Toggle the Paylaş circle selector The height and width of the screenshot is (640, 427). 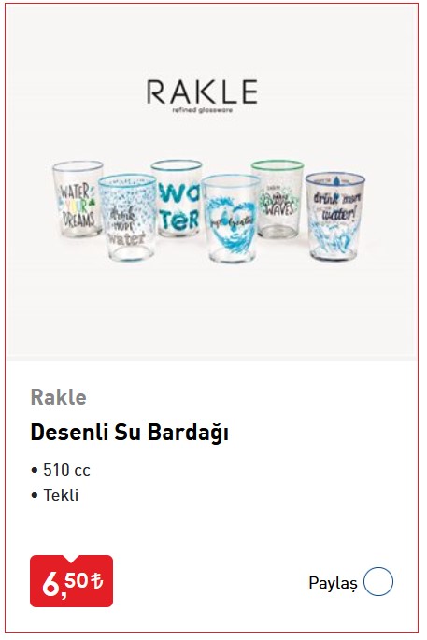click(378, 582)
